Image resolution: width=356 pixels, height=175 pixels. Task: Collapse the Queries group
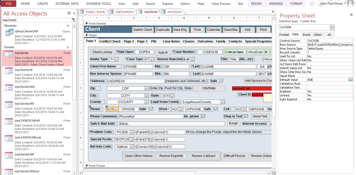coord(67,26)
